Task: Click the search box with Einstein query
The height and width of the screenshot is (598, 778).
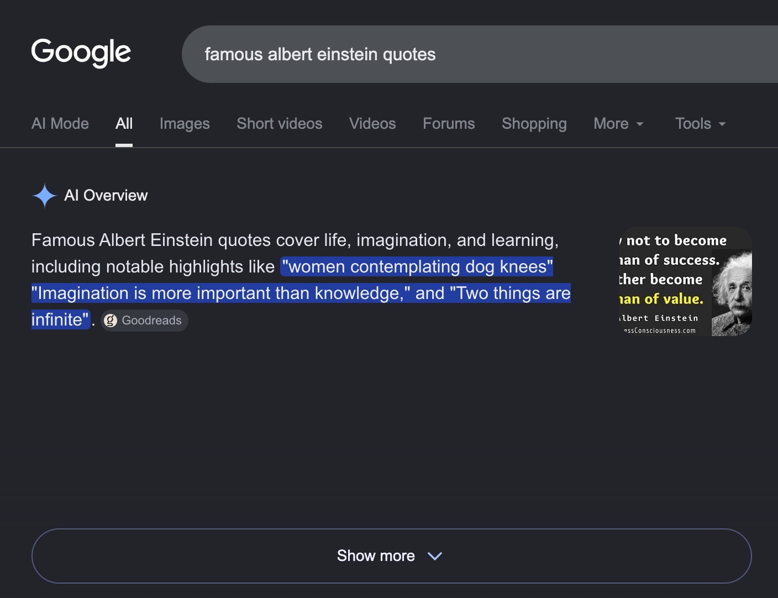Action: 480,54
